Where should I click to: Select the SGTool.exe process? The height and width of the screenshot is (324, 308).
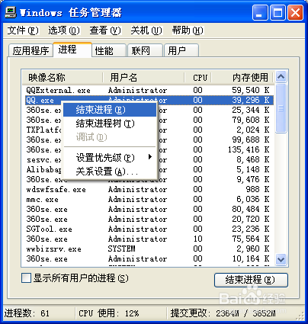pos(50,229)
